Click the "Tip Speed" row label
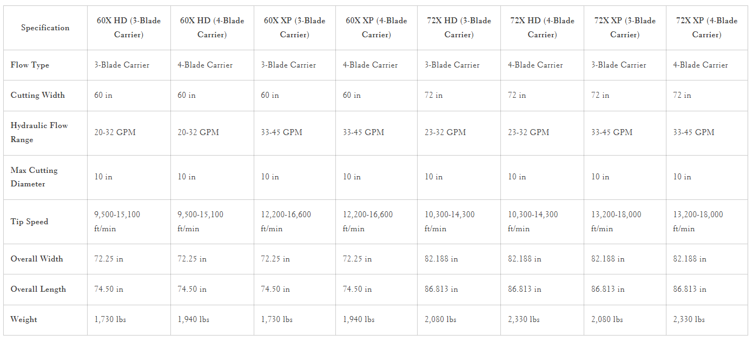The width and height of the screenshot is (753, 342). click(29, 222)
